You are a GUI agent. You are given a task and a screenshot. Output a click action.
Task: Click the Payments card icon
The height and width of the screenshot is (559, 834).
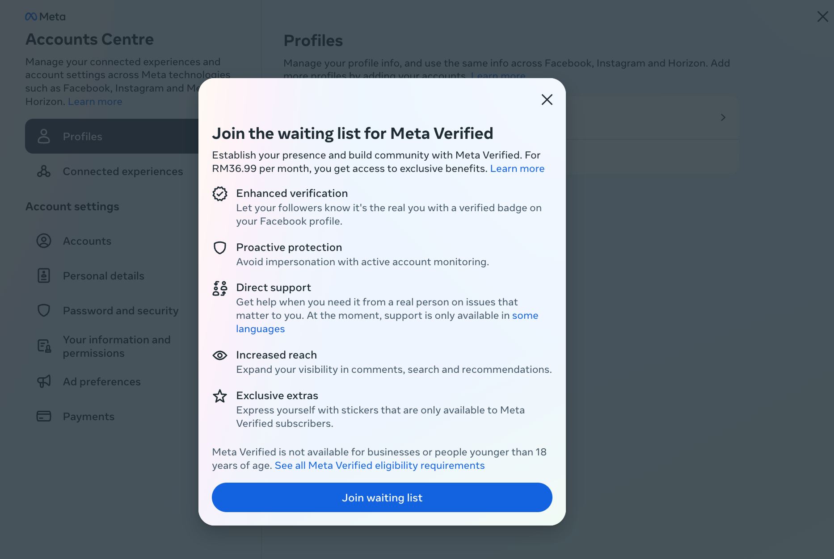point(44,416)
